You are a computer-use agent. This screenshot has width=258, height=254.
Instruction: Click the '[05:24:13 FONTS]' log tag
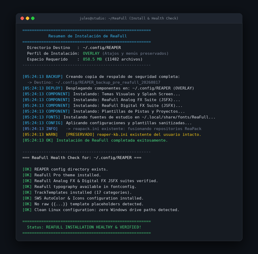coord(41,117)
